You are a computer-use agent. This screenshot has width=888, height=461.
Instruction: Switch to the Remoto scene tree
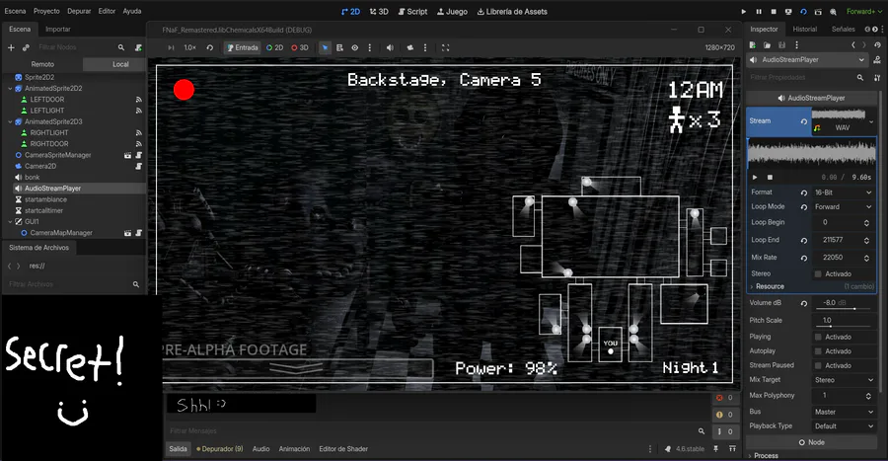(42, 64)
